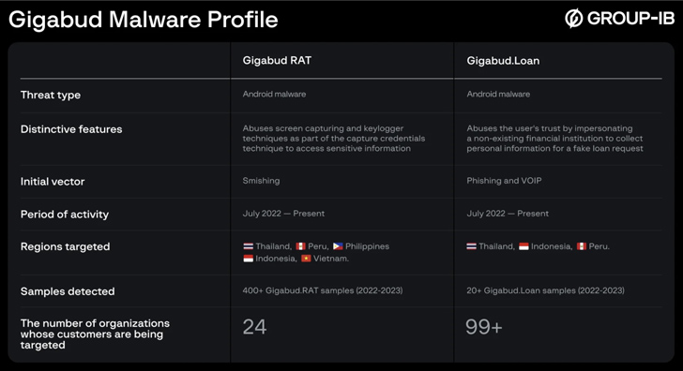This screenshot has width=683, height=371.
Task: Select 'Android malware' in Gigabud RAT column
Action: point(274,94)
